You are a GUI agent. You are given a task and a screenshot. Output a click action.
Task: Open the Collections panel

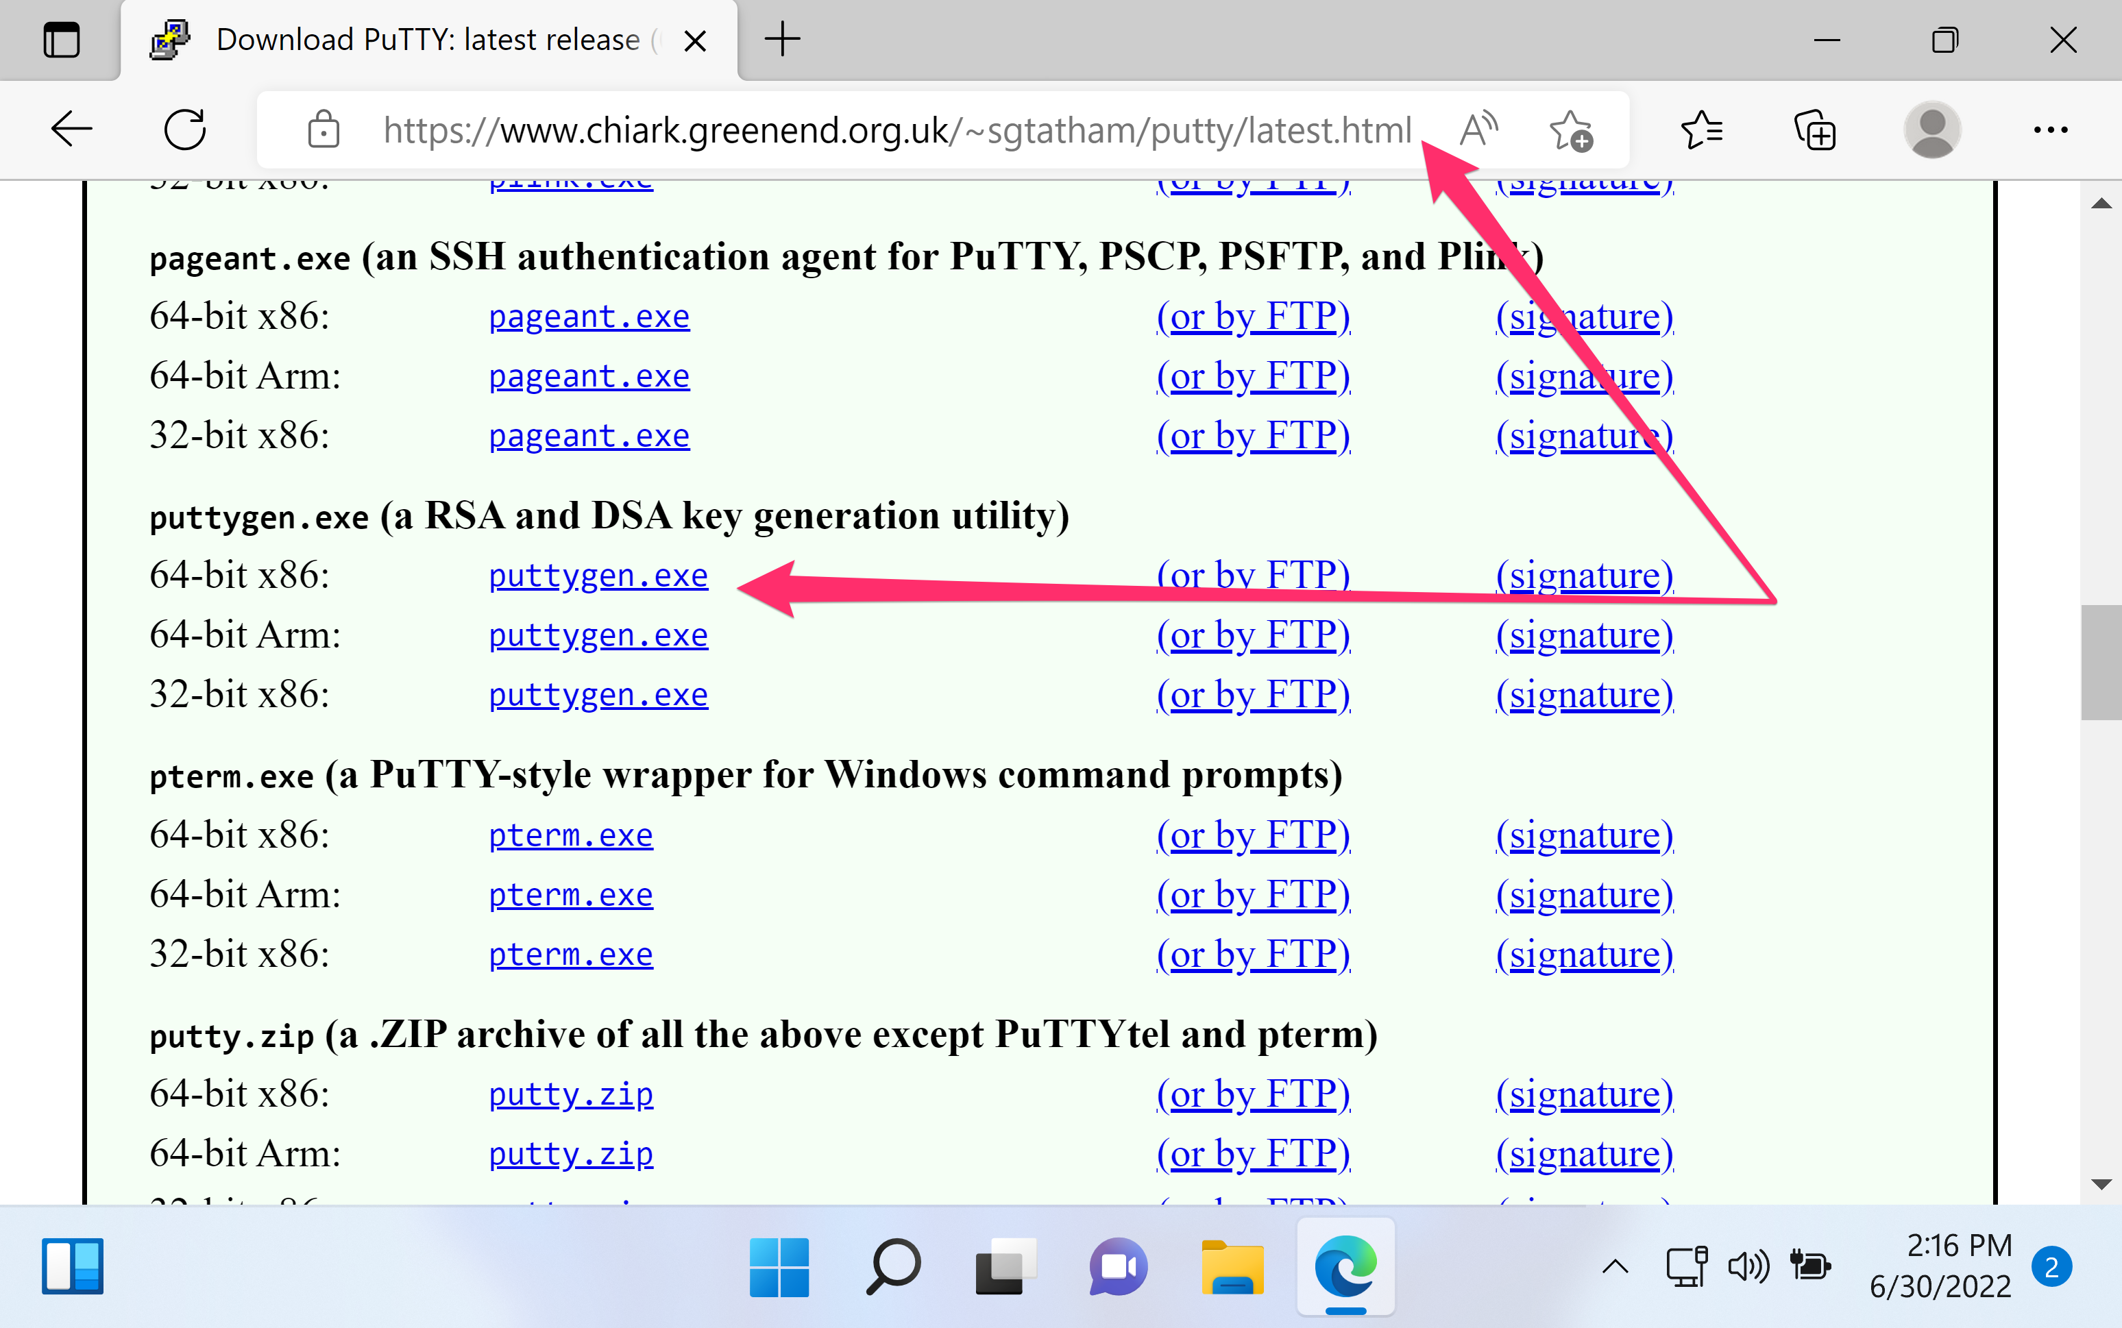(x=1814, y=130)
